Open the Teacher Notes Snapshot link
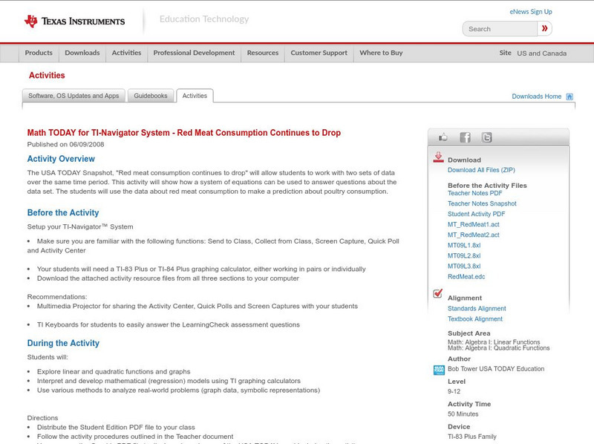This screenshot has width=594, height=444. coord(482,204)
